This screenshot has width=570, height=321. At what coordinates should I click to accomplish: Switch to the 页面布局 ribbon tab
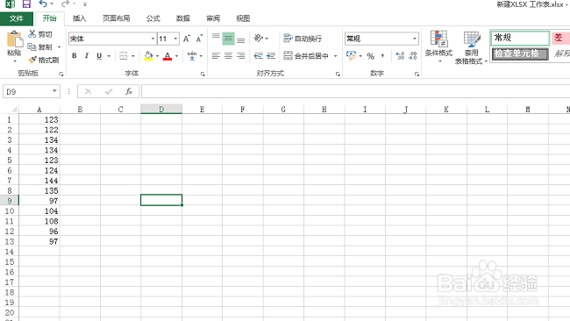coord(117,18)
